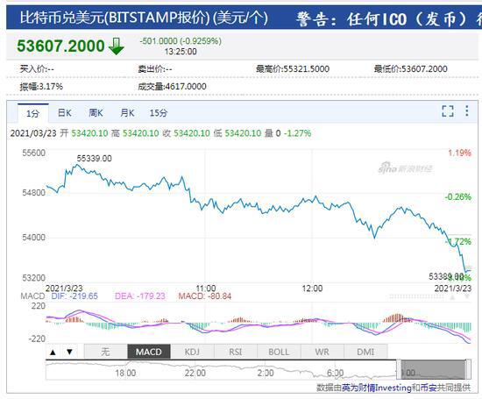Image resolution: width=482 pixels, height=399 pixels.
Task: Switch to the 日K tab
Action: point(65,113)
